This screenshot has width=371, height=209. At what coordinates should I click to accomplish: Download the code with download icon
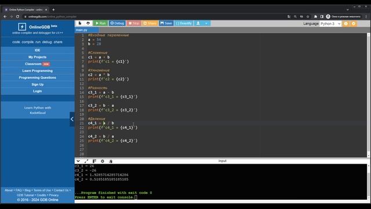[x=198, y=23]
